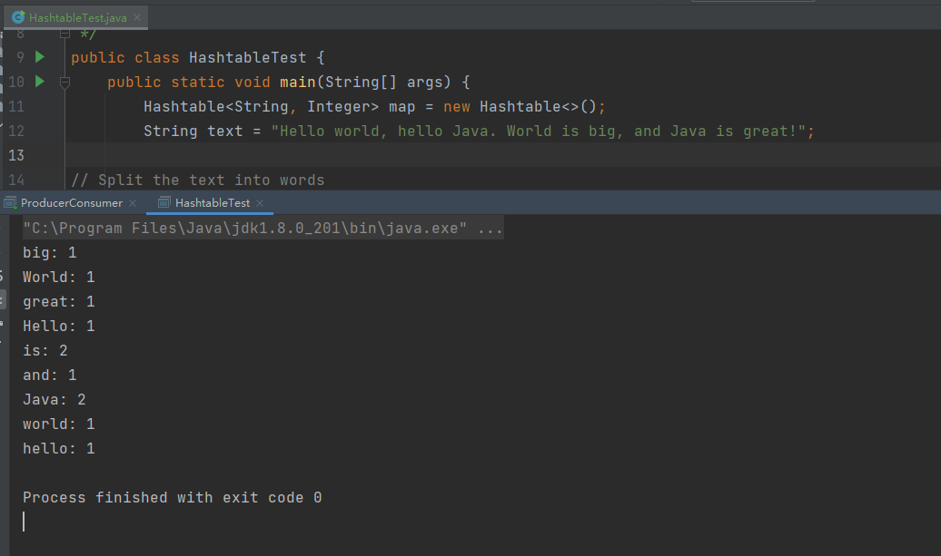Click the console output line "and: 1"
941x556 pixels.
pyautogui.click(x=50, y=376)
